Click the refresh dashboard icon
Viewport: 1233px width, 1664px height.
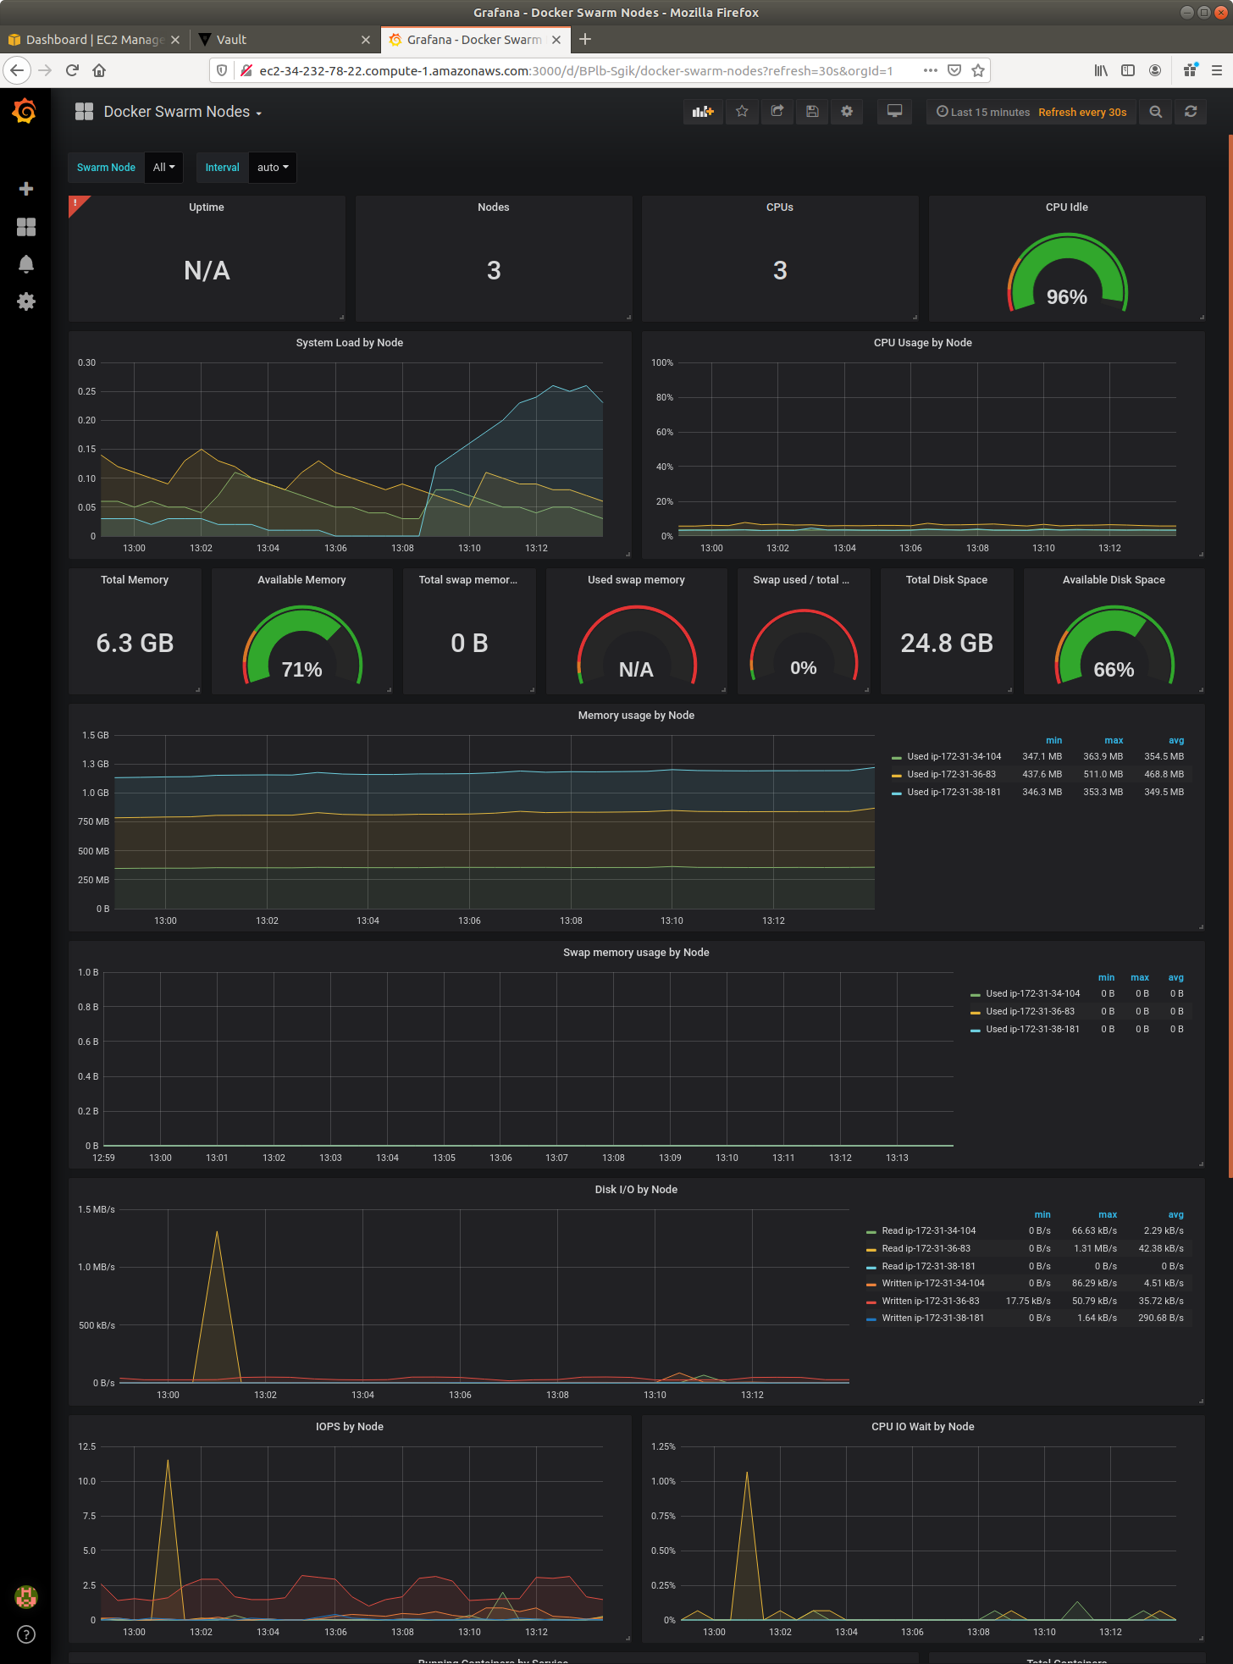tap(1191, 112)
